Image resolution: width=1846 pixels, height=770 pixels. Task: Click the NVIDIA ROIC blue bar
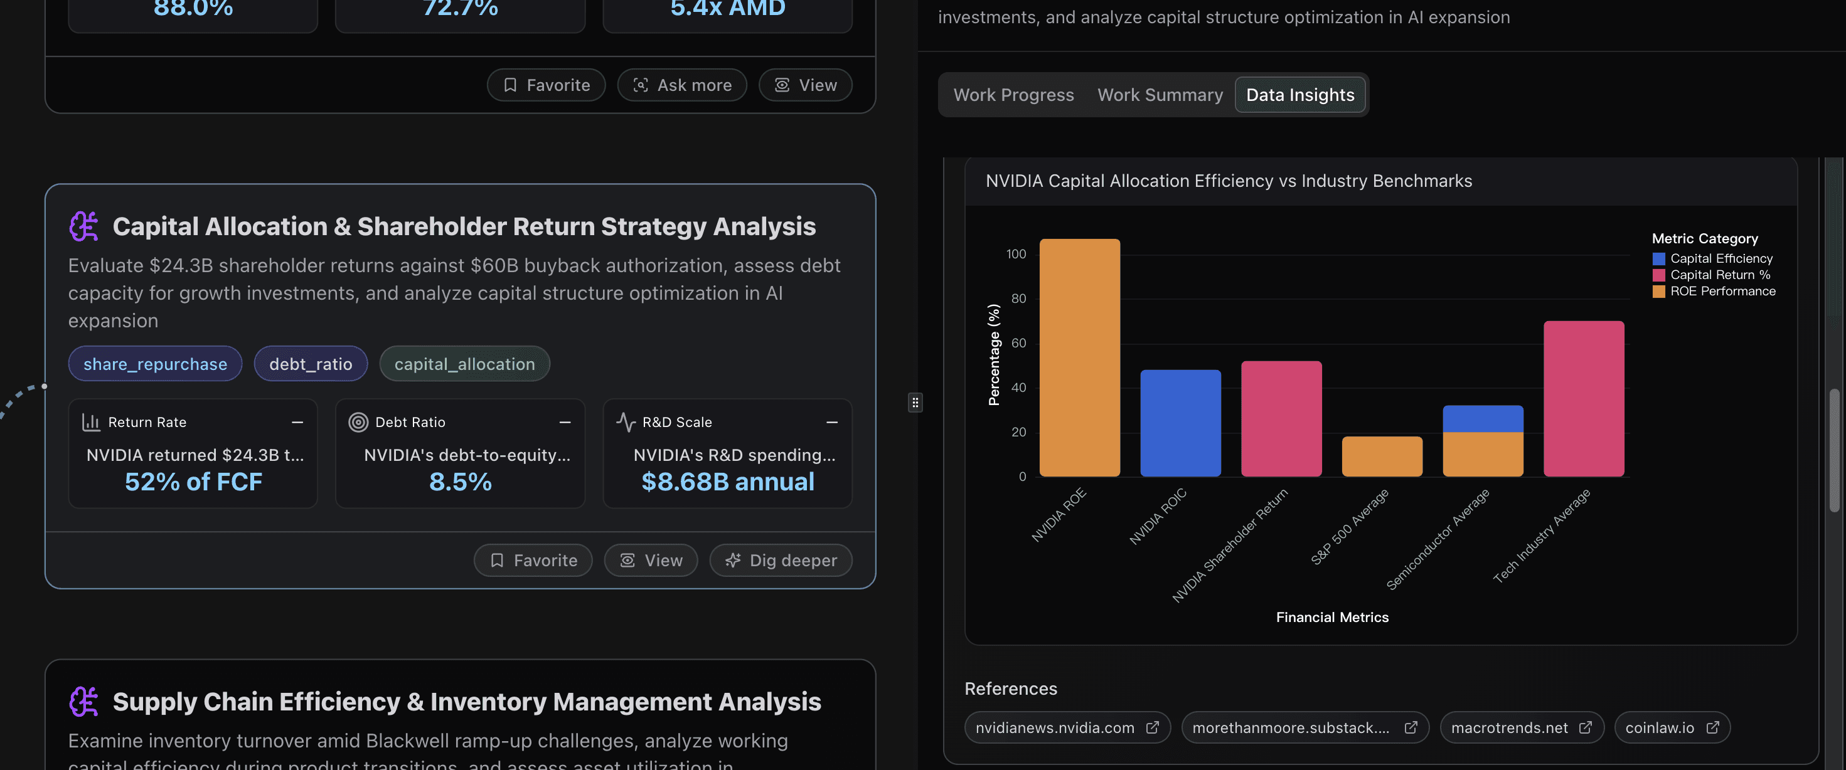tap(1180, 423)
